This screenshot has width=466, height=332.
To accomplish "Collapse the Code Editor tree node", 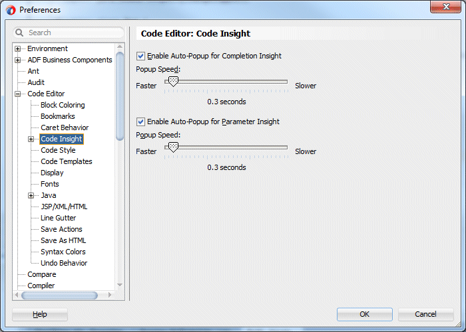I will click(17, 94).
